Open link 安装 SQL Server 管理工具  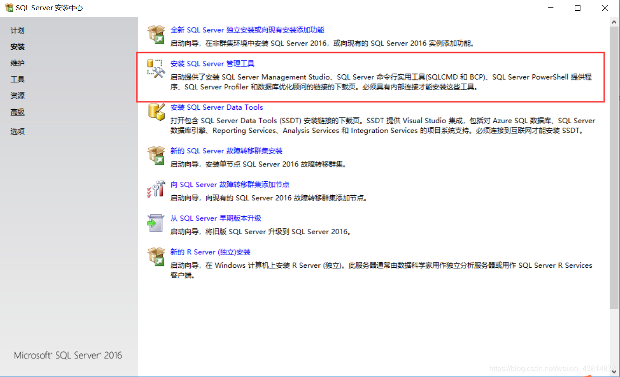[x=212, y=64]
